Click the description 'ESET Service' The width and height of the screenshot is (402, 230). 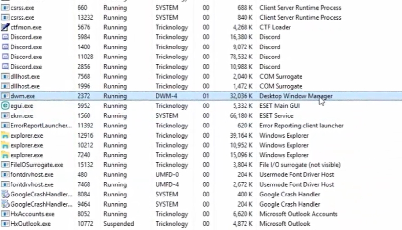click(x=277, y=116)
